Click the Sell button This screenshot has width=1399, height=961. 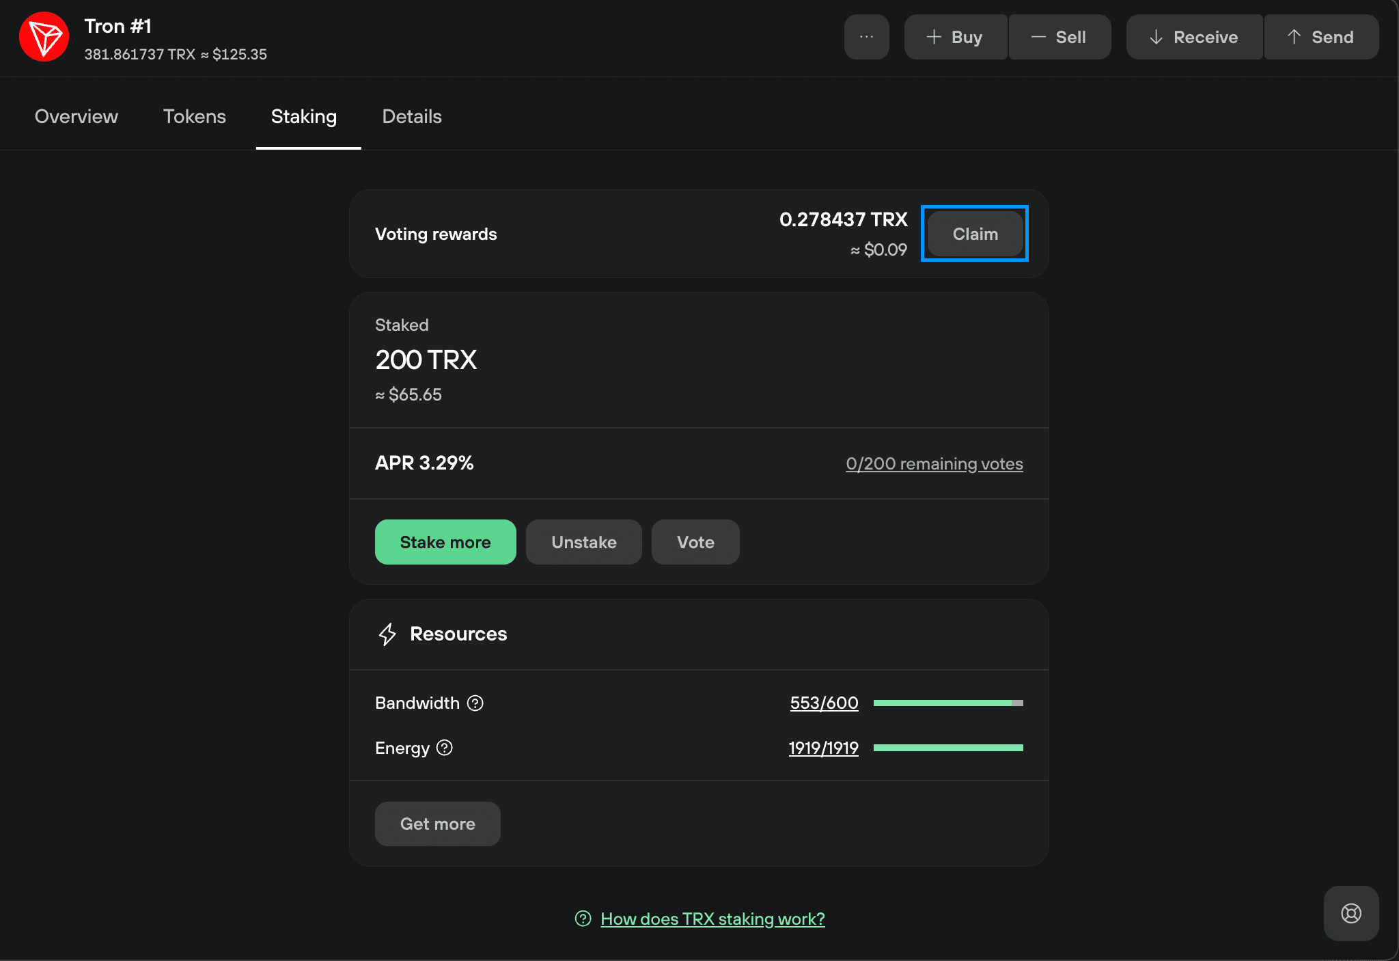coord(1059,37)
